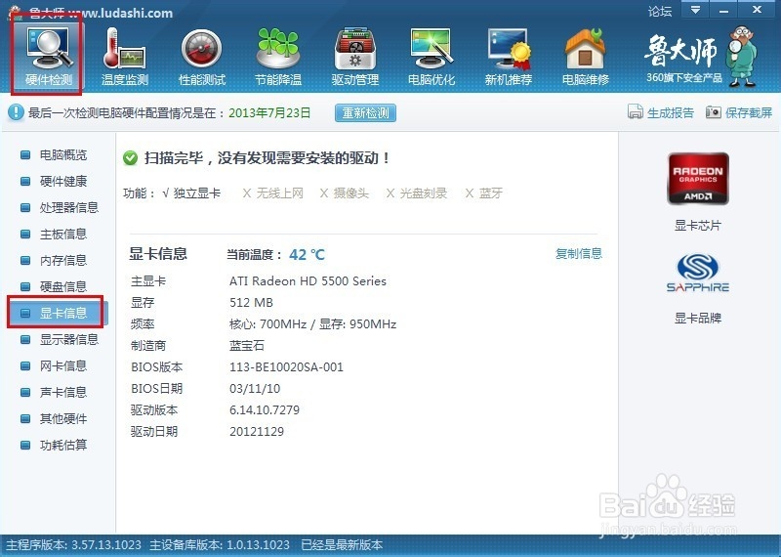Click the 360旗下安全产品 tagline

pos(684,78)
